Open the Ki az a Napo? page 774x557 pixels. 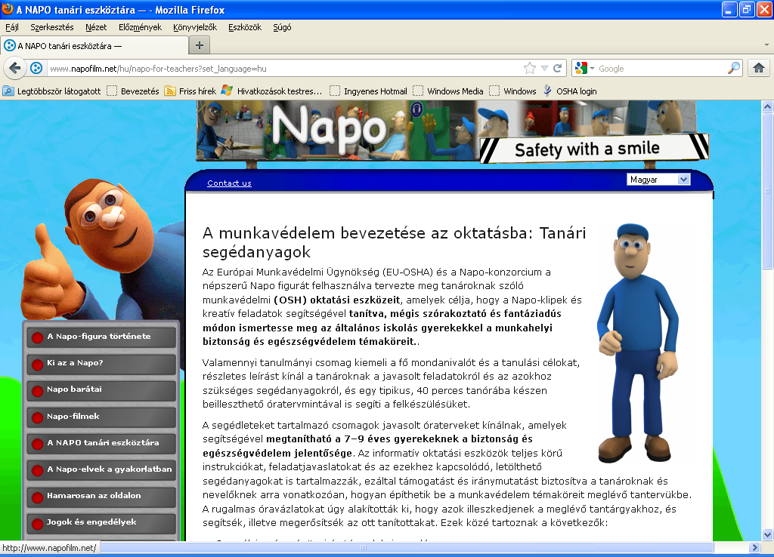[x=101, y=363]
